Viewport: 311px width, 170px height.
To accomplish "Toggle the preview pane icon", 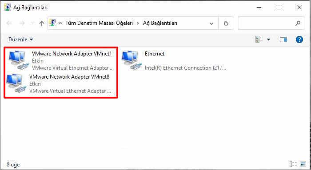I will point(283,40).
